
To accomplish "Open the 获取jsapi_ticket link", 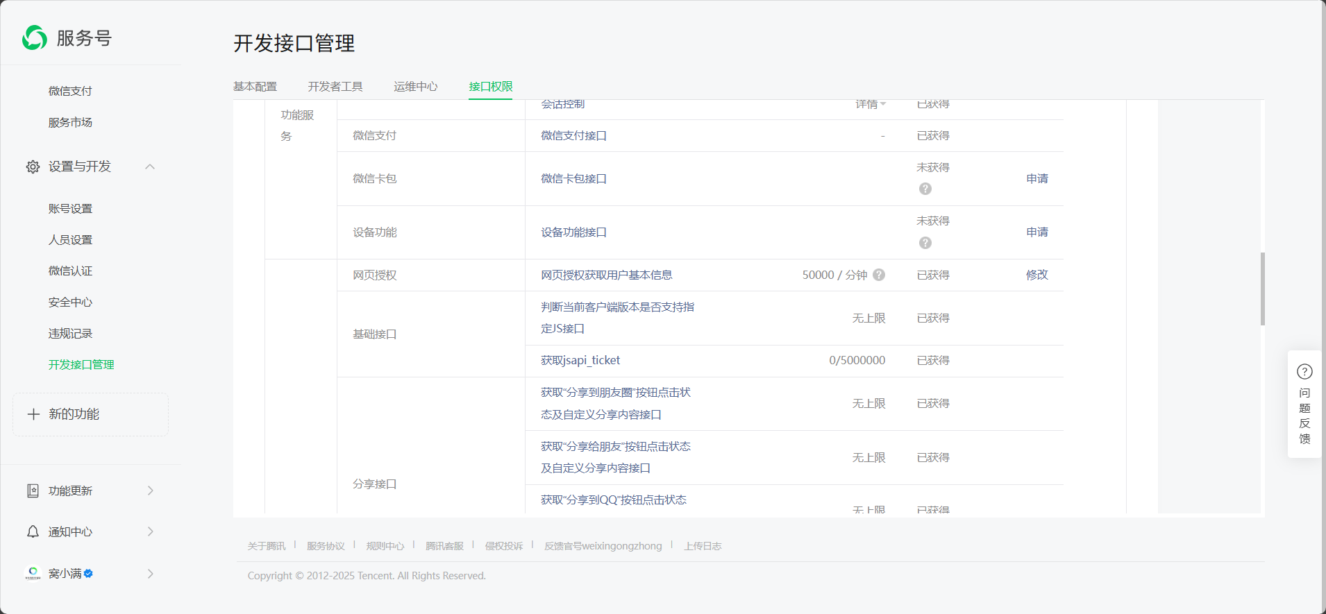I will point(580,361).
